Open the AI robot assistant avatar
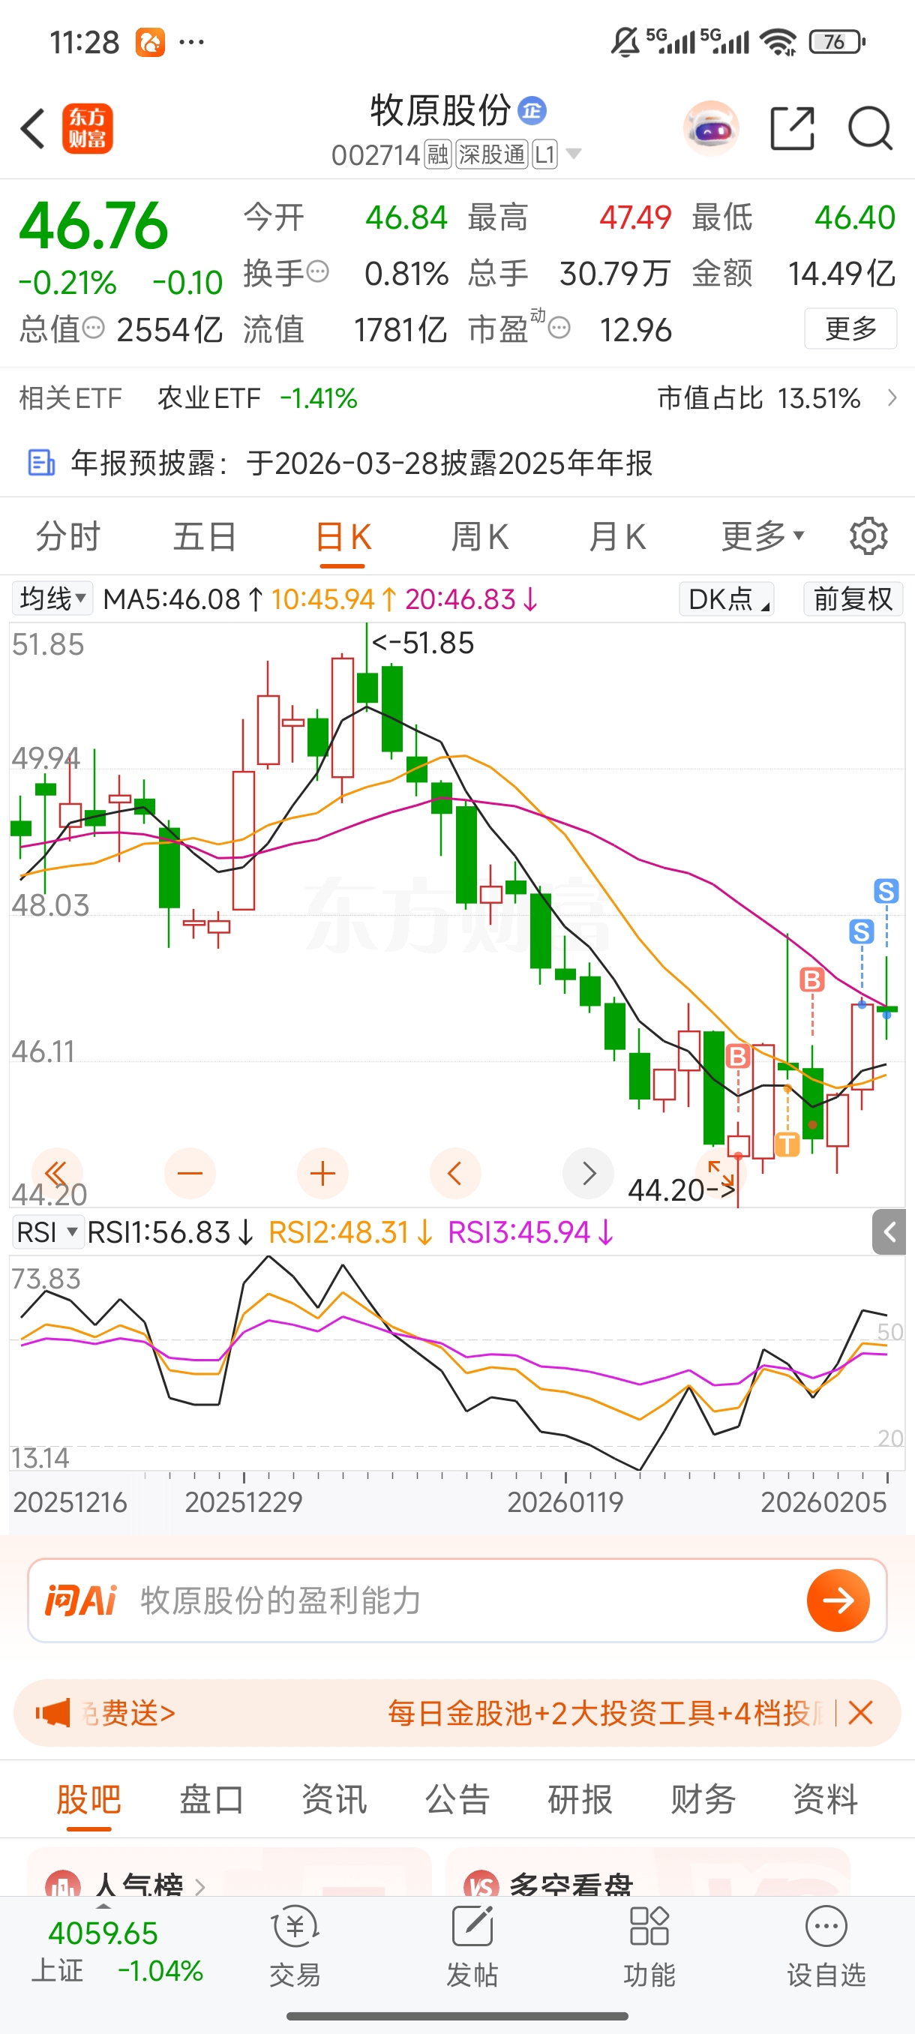 [x=710, y=128]
